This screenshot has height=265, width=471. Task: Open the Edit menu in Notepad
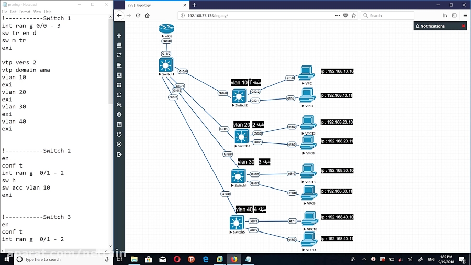[x=13, y=12]
